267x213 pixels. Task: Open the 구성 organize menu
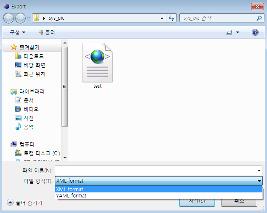[x=18, y=32]
